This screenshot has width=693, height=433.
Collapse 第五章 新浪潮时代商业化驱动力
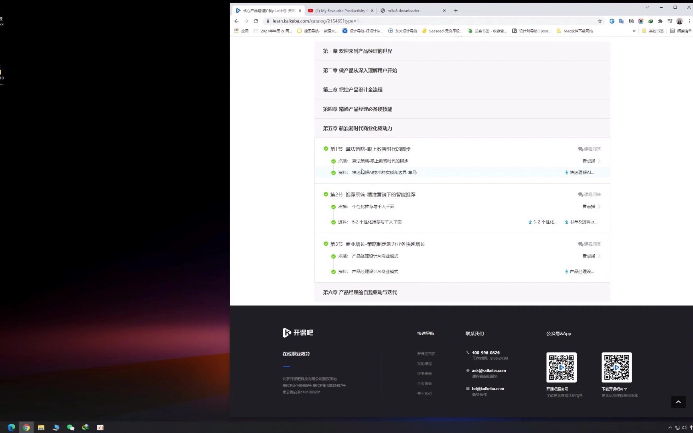tap(462, 128)
